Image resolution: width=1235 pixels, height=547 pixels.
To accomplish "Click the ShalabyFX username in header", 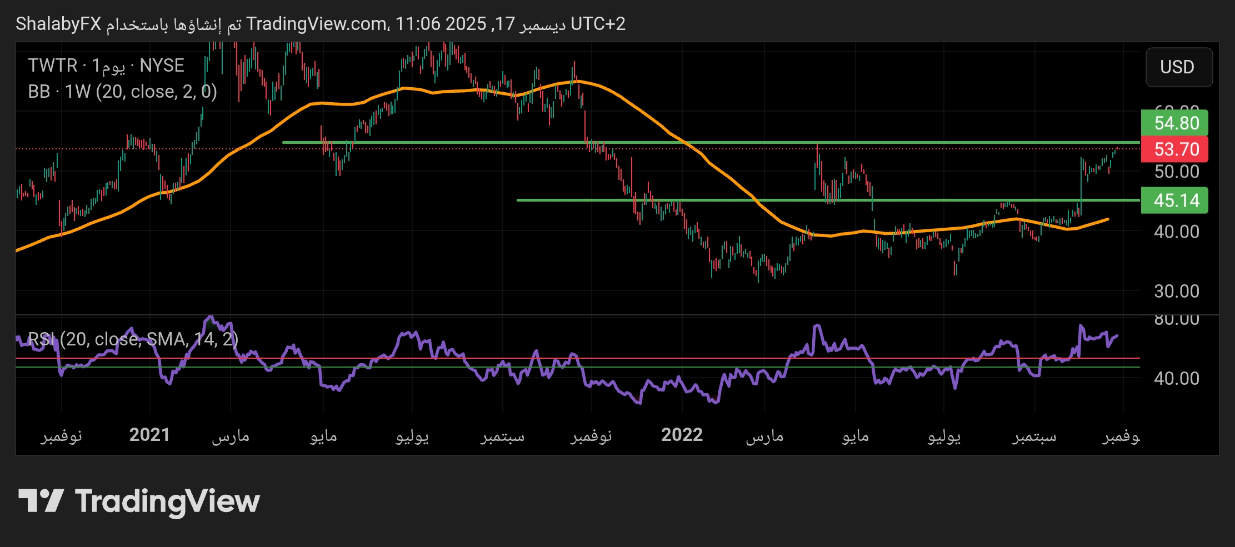I will pos(58,24).
